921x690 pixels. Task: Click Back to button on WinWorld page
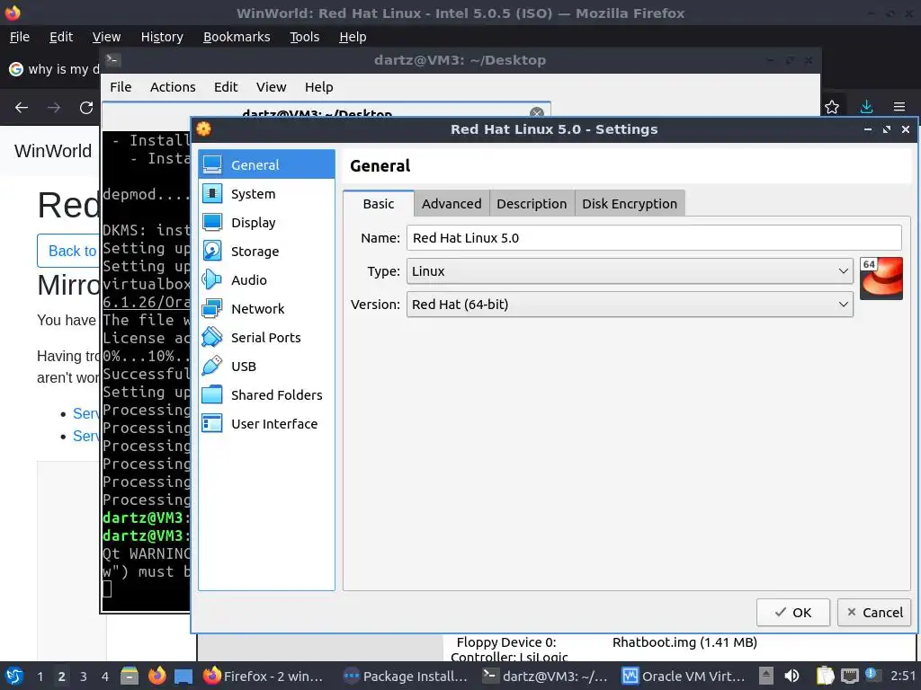pyautogui.click(x=68, y=252)
